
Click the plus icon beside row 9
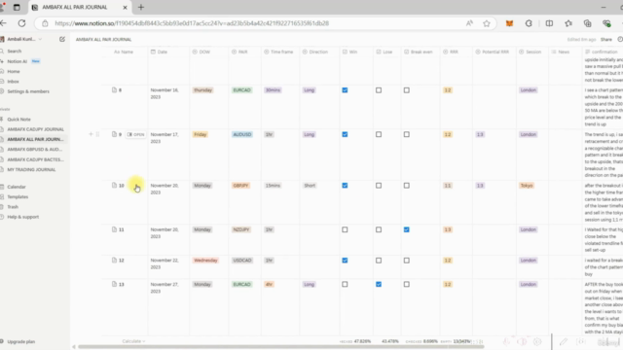(91, 134)
